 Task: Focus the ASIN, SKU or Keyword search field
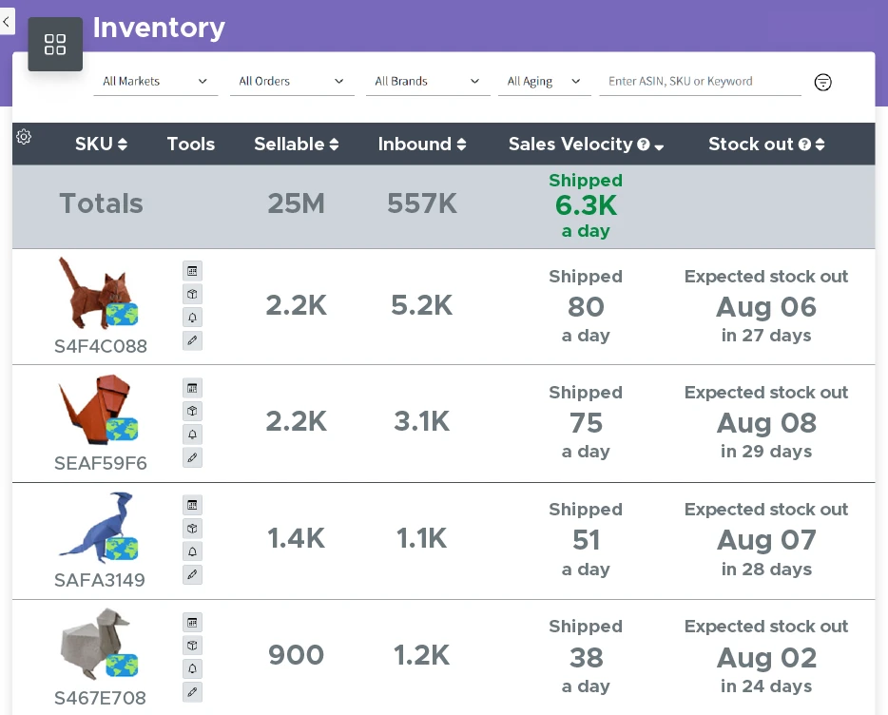click(x=700, y=81)
